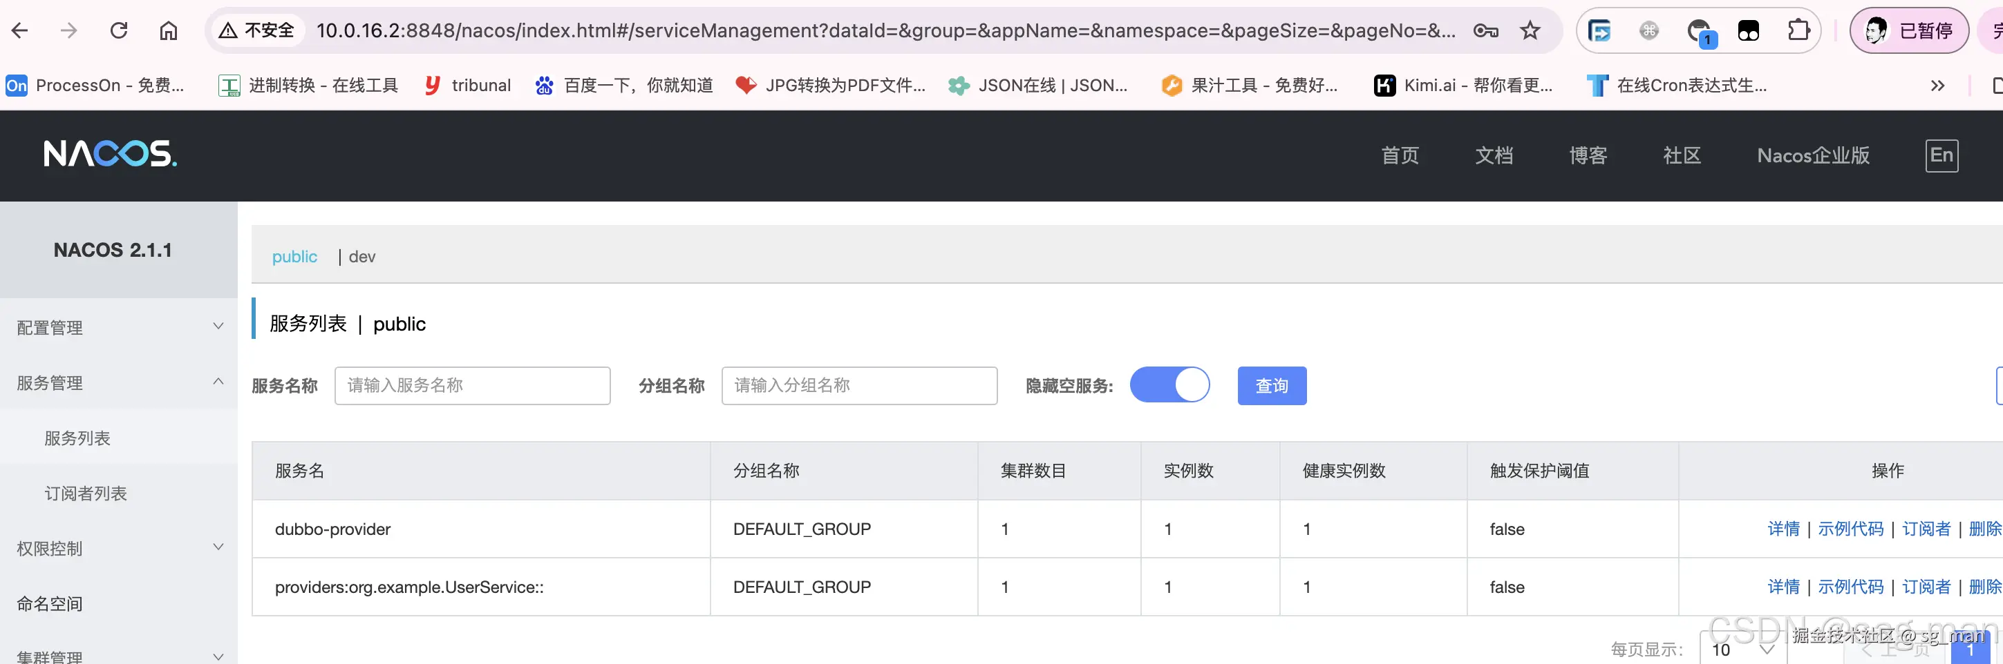Open the Extensions puzzle-piece icon
The width and height of the screenshot is (2003, 664).
click(1798, 31)
